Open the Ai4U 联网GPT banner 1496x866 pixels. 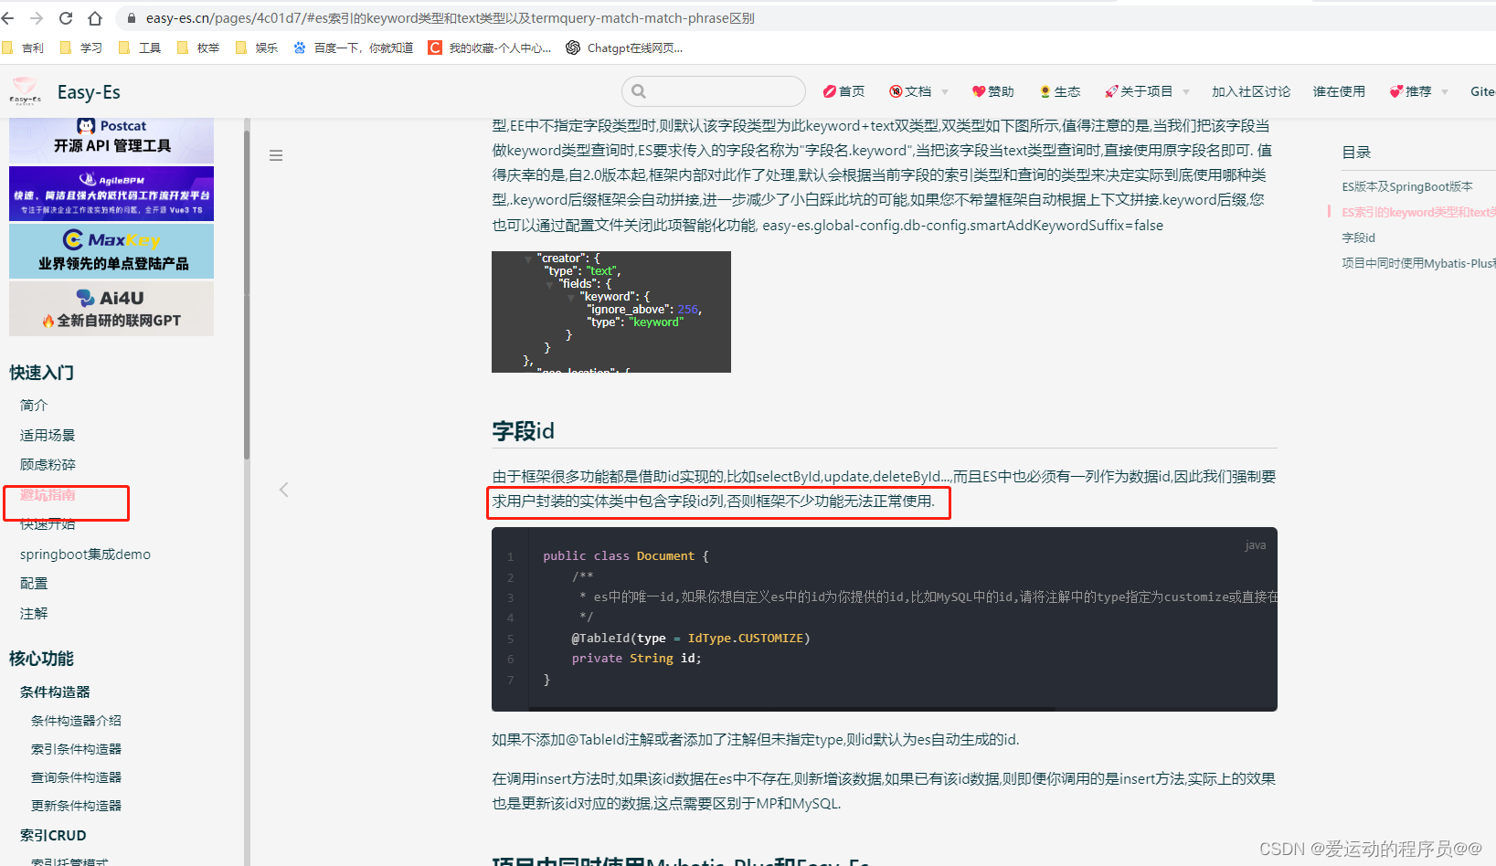(x=111, y=308)
